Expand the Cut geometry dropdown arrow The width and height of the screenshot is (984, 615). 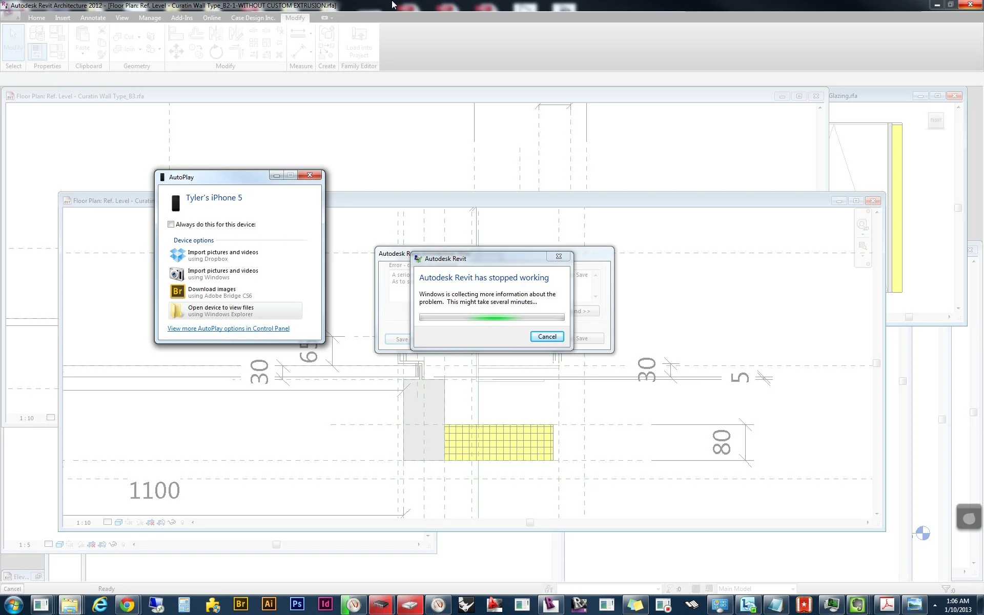pyautogui.click(x=139, y=37)
